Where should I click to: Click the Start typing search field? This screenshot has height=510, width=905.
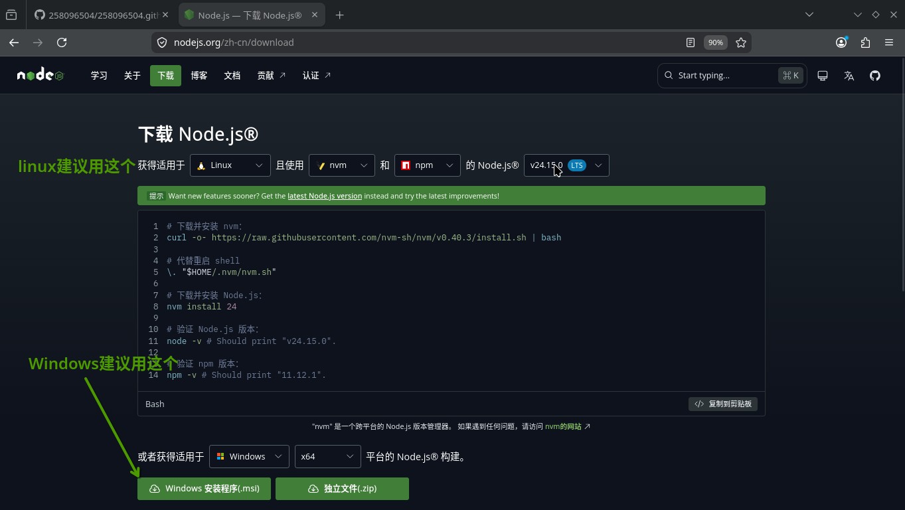pos(731,76)
